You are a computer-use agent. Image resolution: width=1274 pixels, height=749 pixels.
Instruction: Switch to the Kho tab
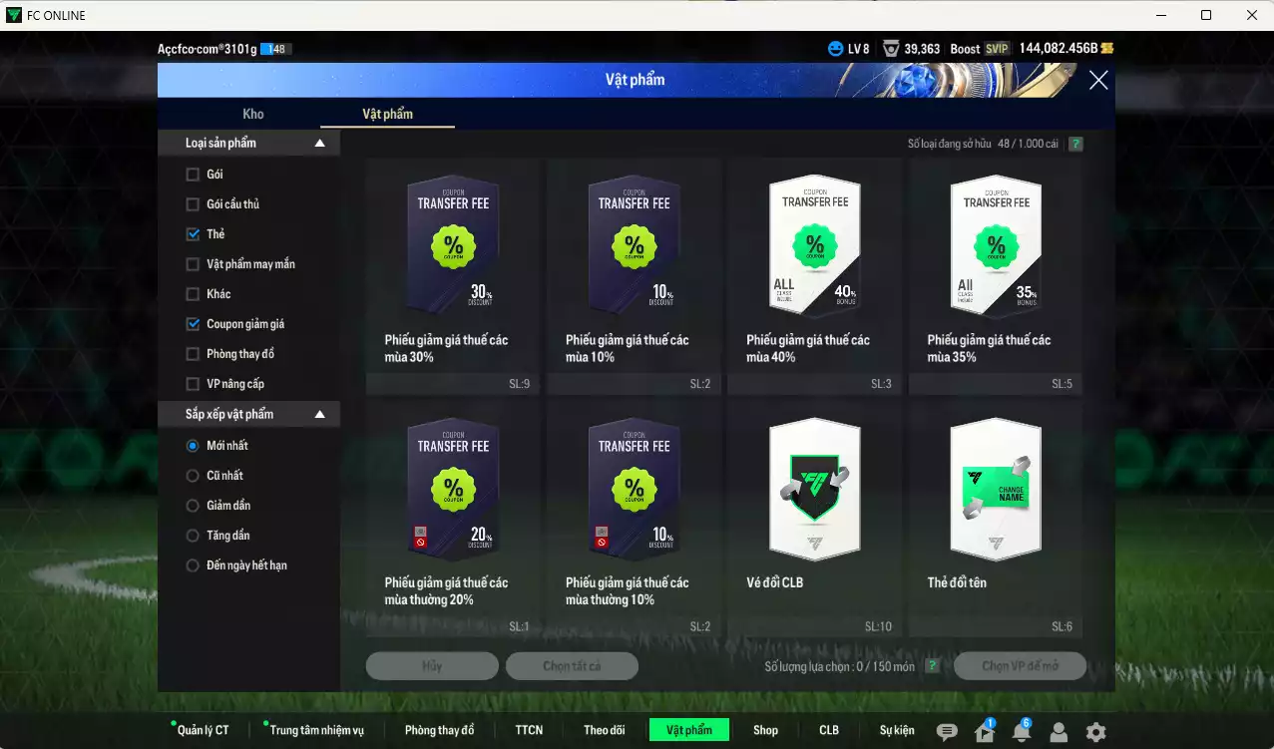pos(252,114)
